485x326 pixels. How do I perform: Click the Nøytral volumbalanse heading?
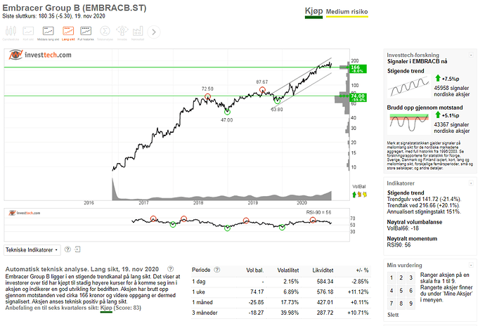pyautogui.click(x=415, y=222)
